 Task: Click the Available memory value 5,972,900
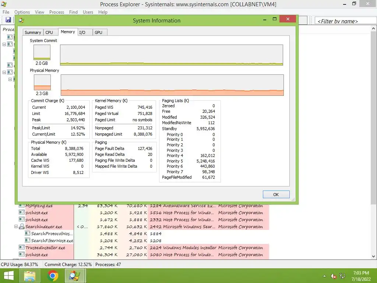(74, 154)
